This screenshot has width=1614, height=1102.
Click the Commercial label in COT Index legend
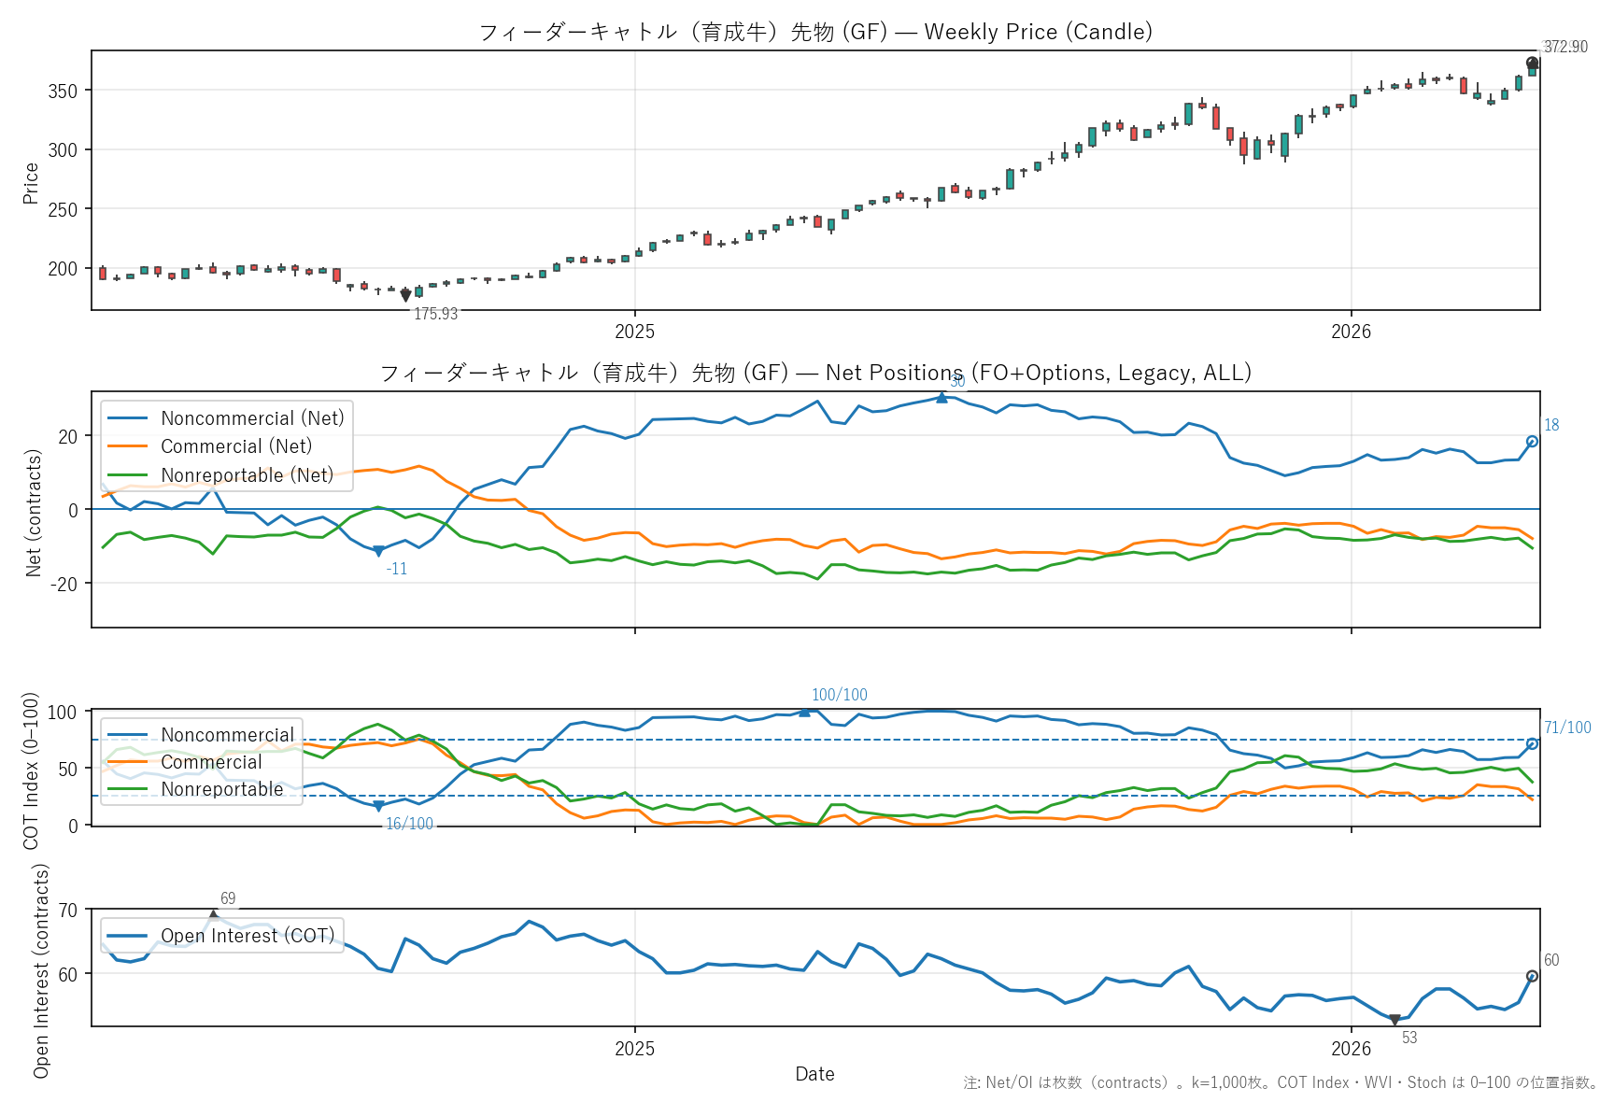pos(211,762)
